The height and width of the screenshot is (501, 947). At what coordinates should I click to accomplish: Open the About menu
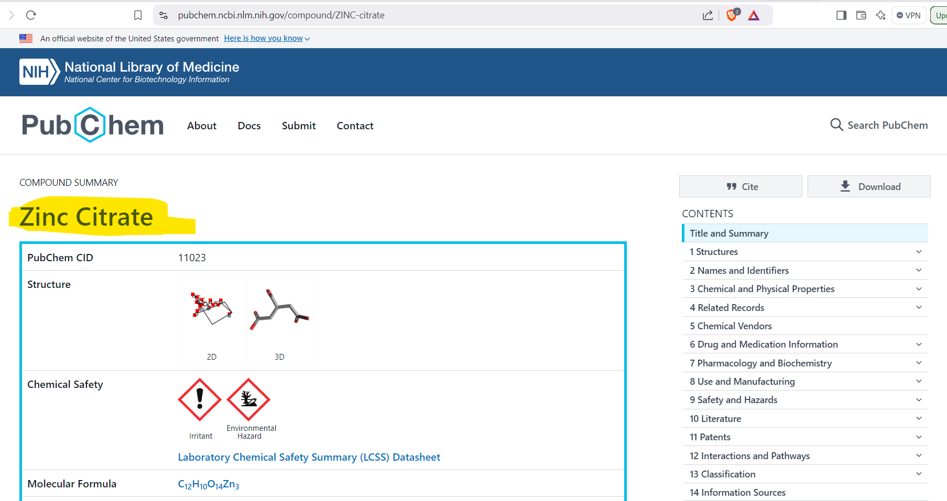pos(202,126)
